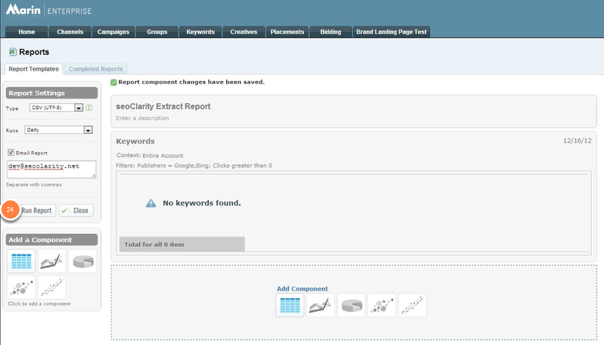Click the 12/16/12 date
604x345 pixels.
click(577, 141)
